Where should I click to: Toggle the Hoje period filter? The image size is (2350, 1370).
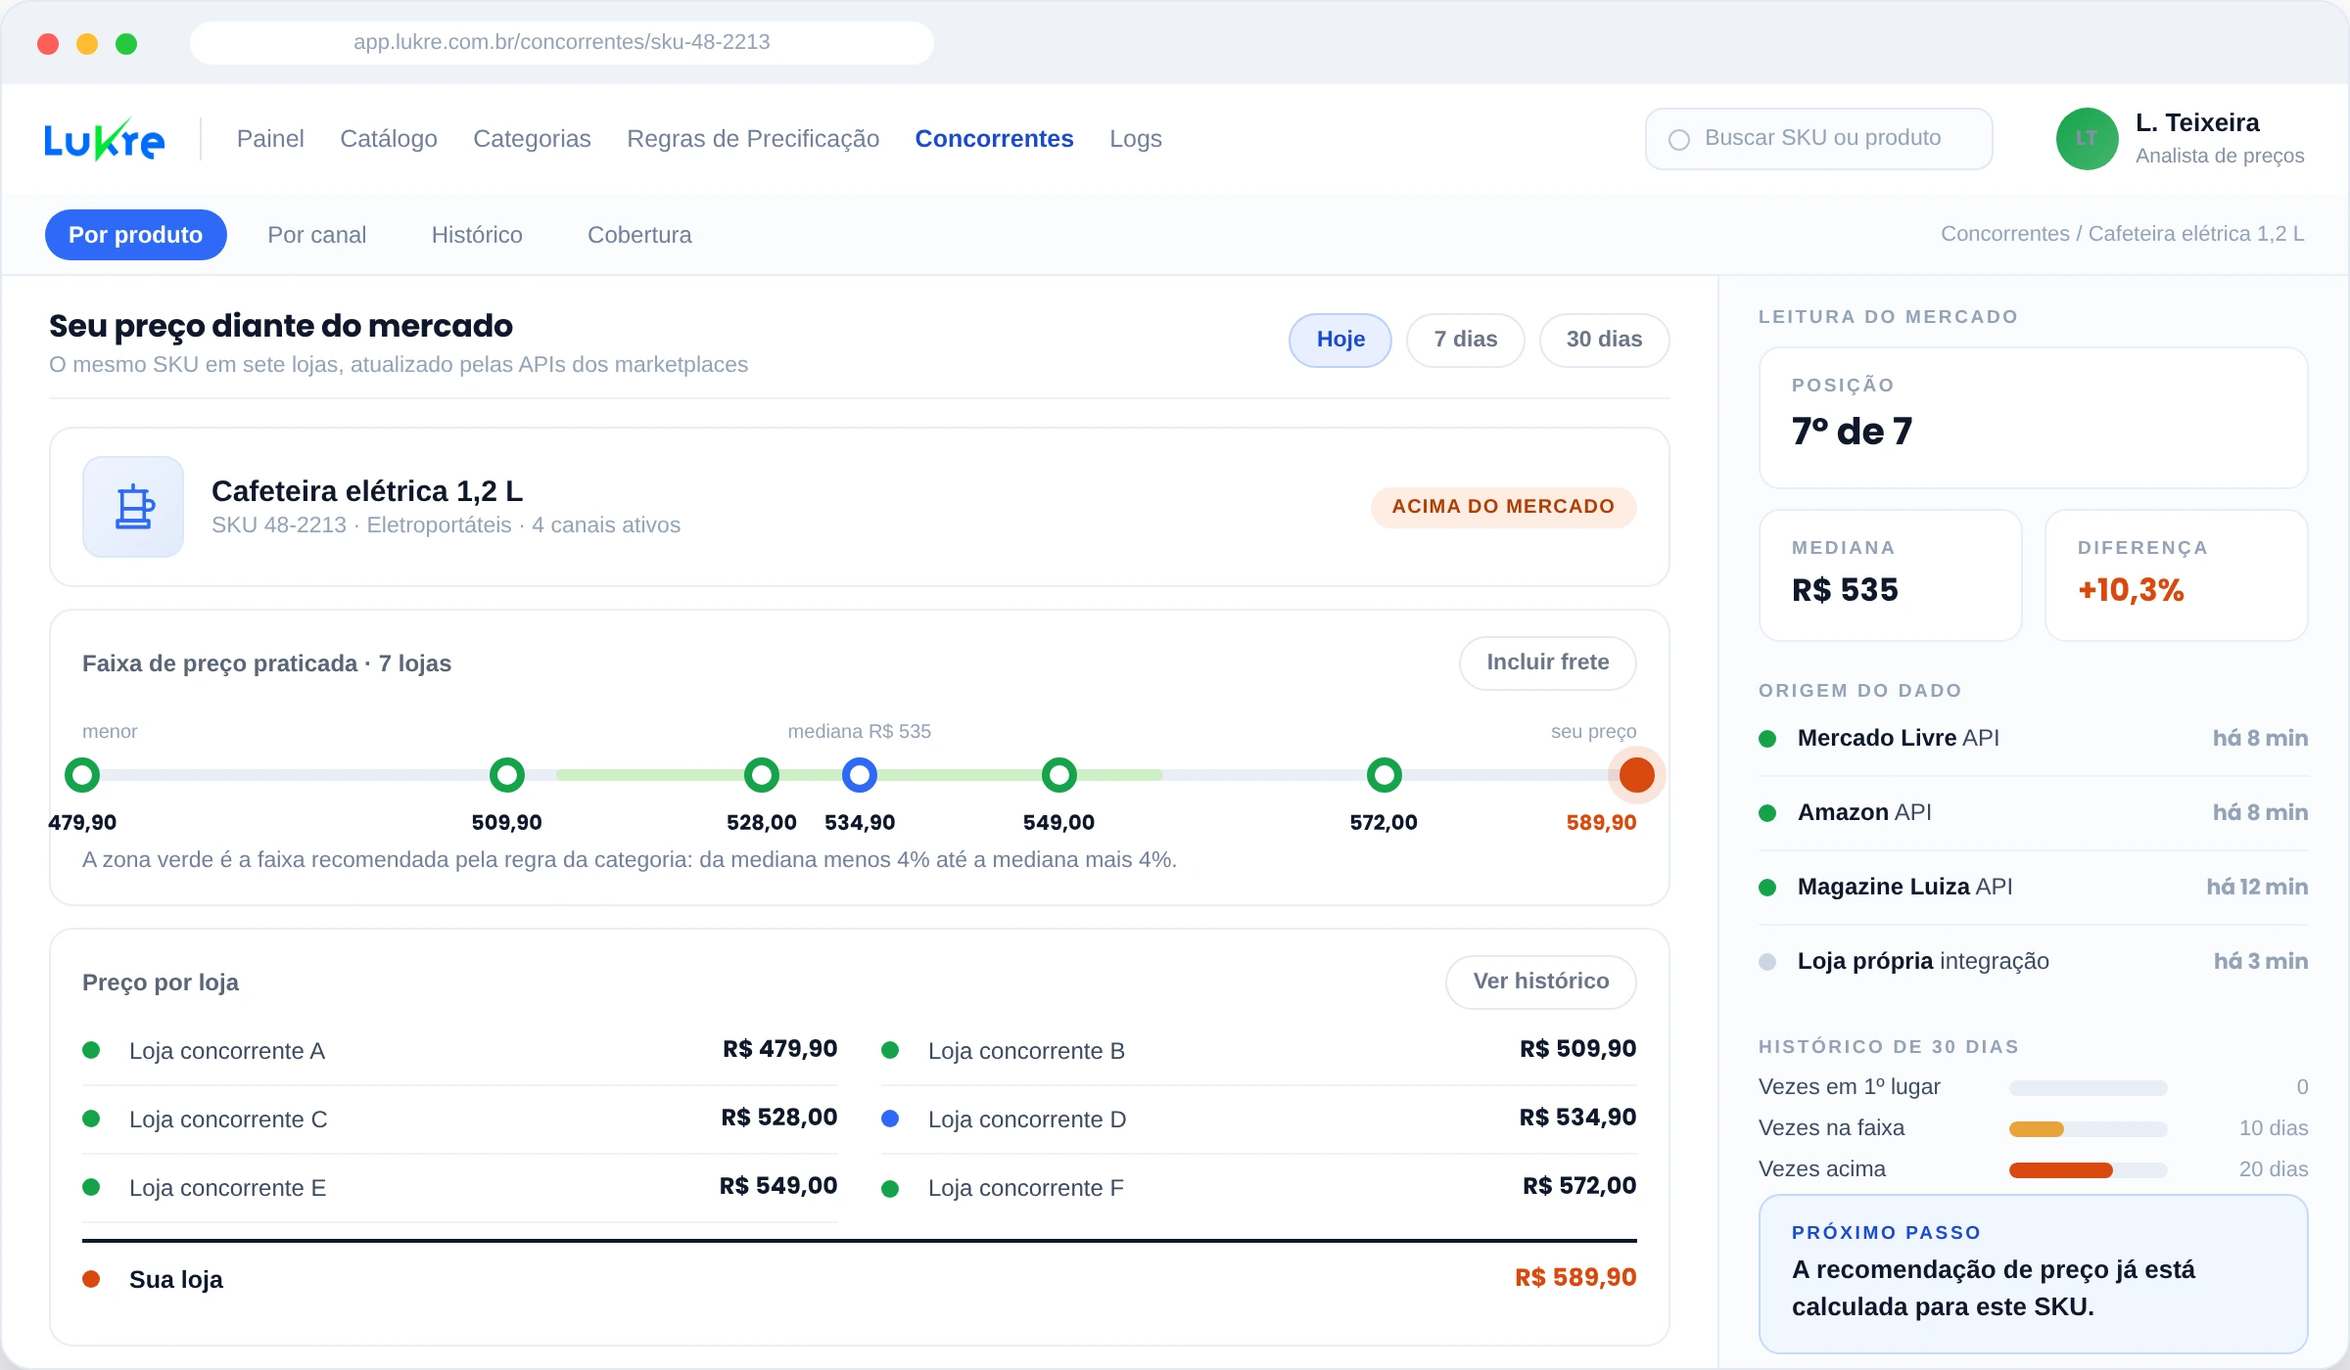click(x=1340, y=340)
